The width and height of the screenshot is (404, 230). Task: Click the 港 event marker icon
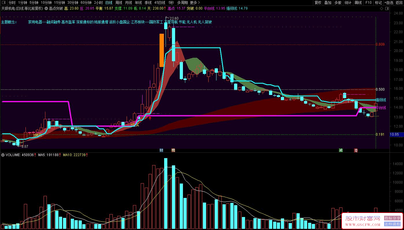click(356, 150)
